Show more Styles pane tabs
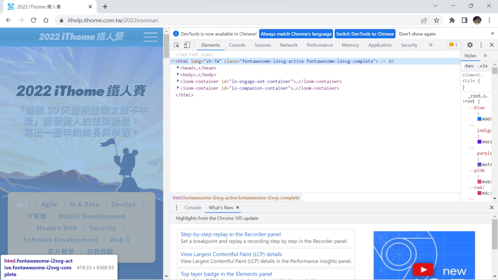498x280 pixels. [485, 55]
